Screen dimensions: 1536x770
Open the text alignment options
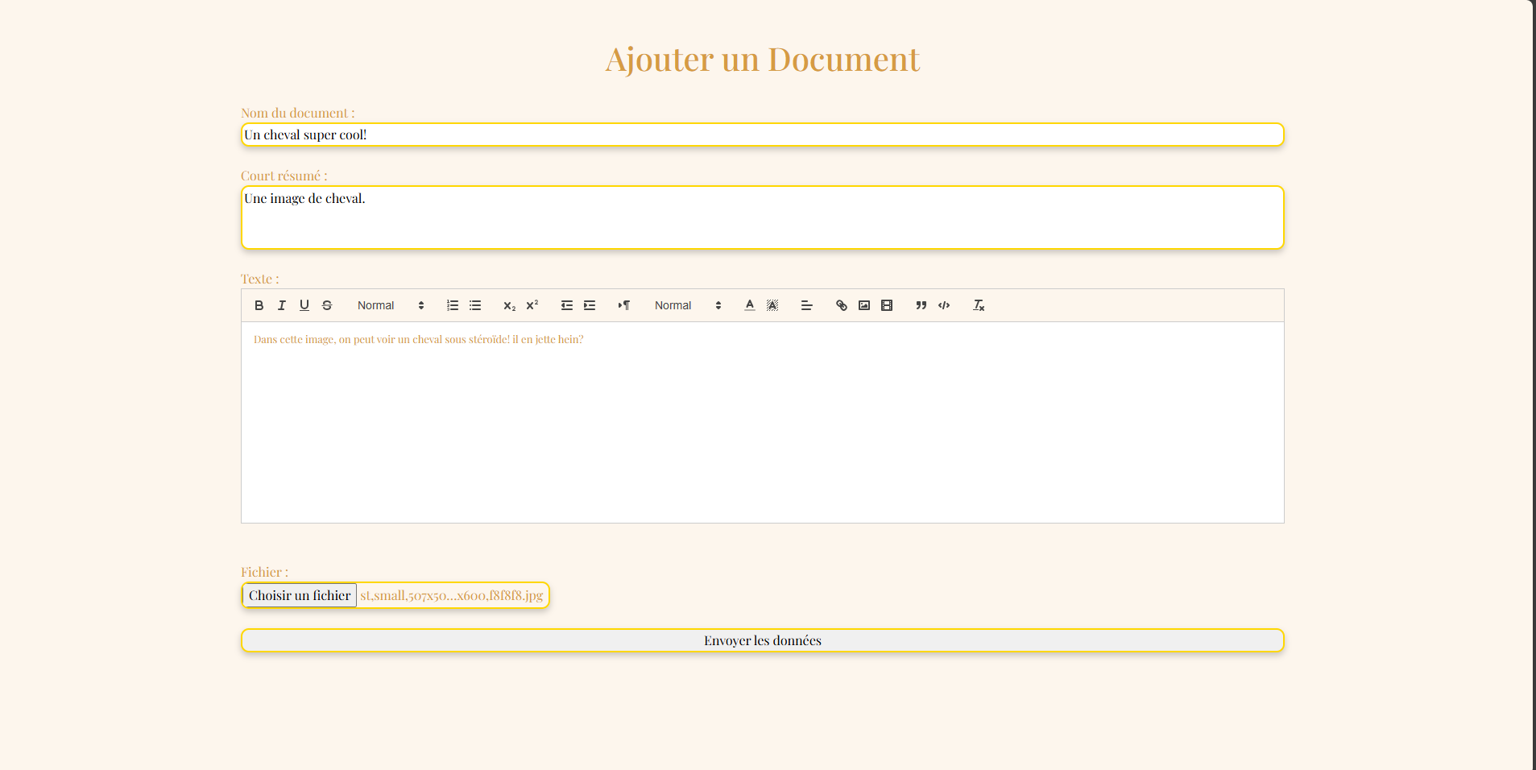pyautogui.click(x=807, y=305)
